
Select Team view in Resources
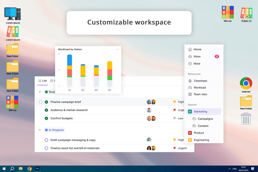198,94
